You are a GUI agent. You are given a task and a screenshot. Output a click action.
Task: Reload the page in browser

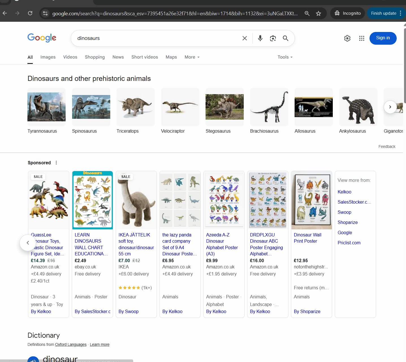(x=30, y=13)
